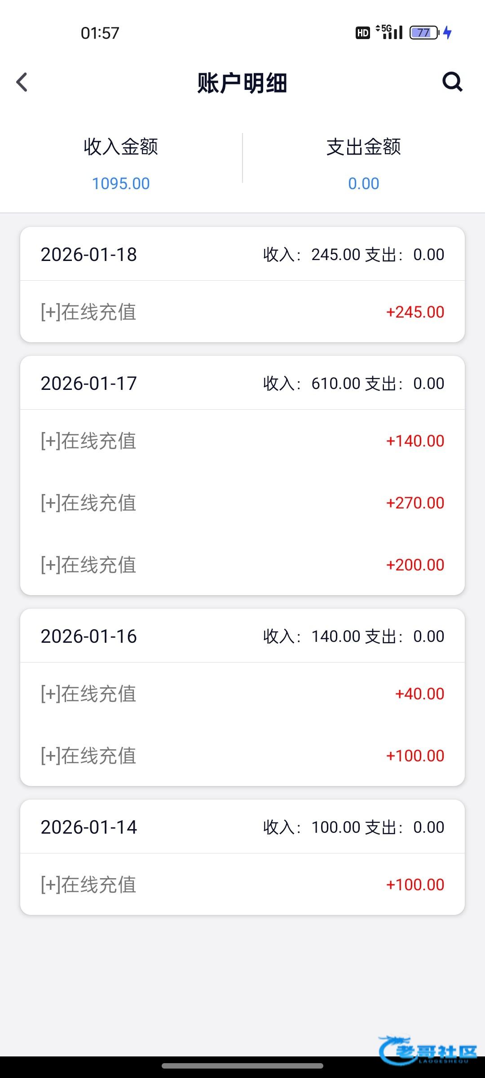Open the 2026-01-16 date header

(89, 636)
